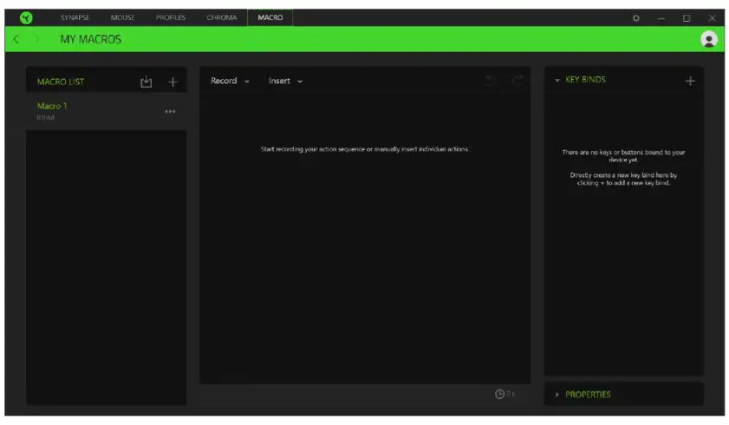Click the 'Start recording your action sequence' hint
Screen dimensions: 729x425
365,149
